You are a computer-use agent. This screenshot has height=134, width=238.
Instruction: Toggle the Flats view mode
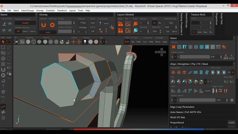(x=139, y=42)
